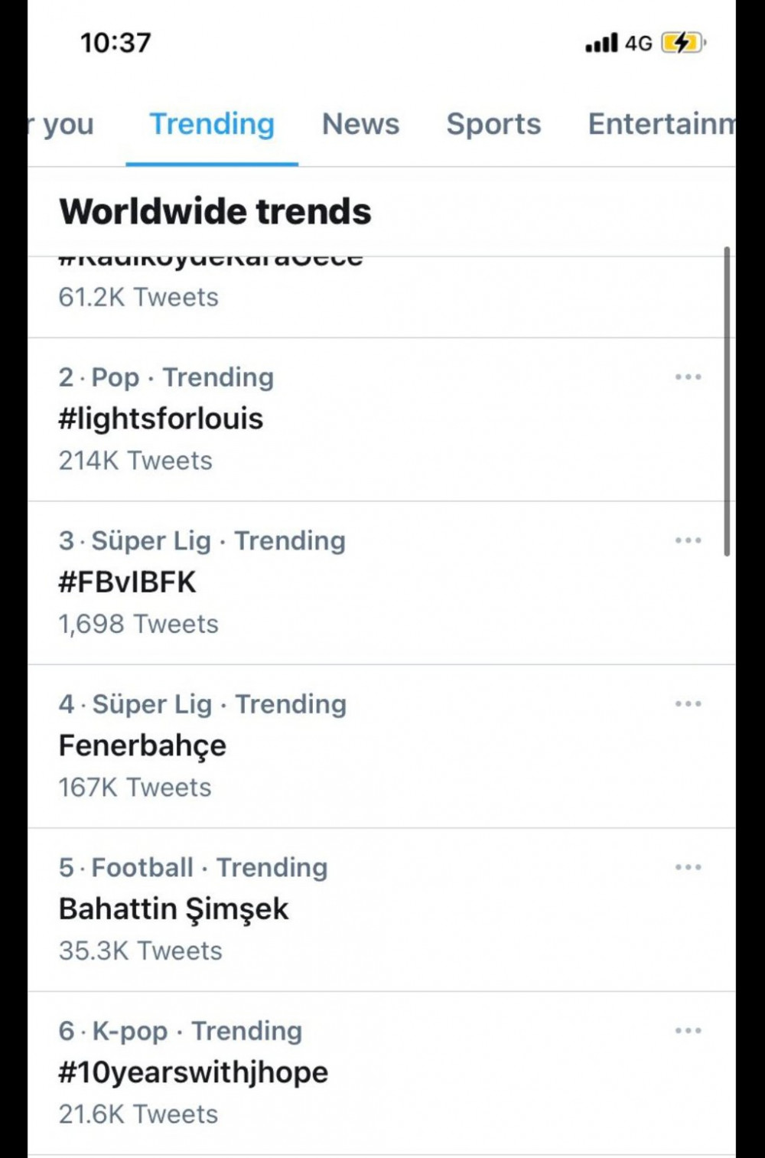The height and width of the screenshot is (1158, 765).
Task: Tap the battery charging icon
Action: pos(683,43)
